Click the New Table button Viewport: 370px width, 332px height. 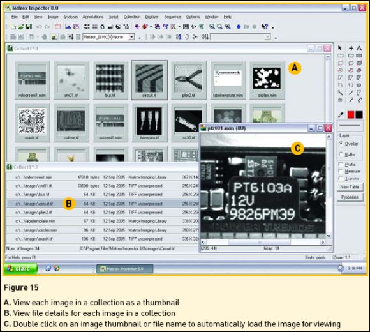(x=350, y=187)
